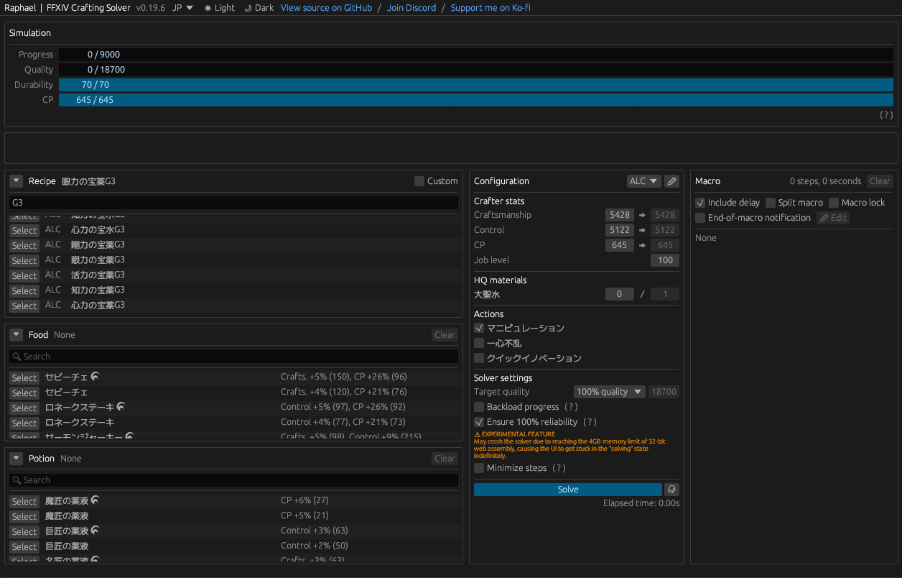Click the recipe search field containing G3
Viewport: 902px width, 578px height.
click(x=233, y=203)
